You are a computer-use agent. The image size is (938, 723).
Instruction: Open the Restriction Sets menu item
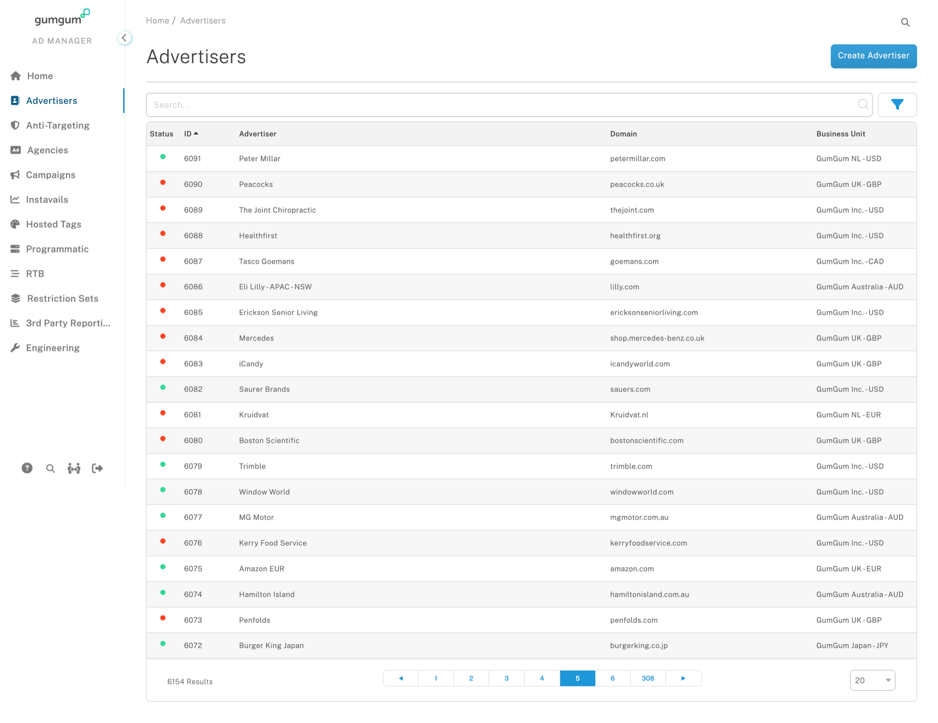[x=63, y=298]
